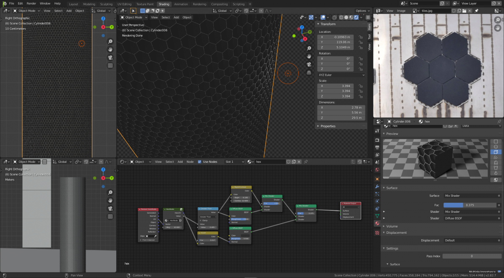The height and width of the screenshot is (278, 504).
Task: Pin the node editor with pin icon
Action: coord(306,162)
